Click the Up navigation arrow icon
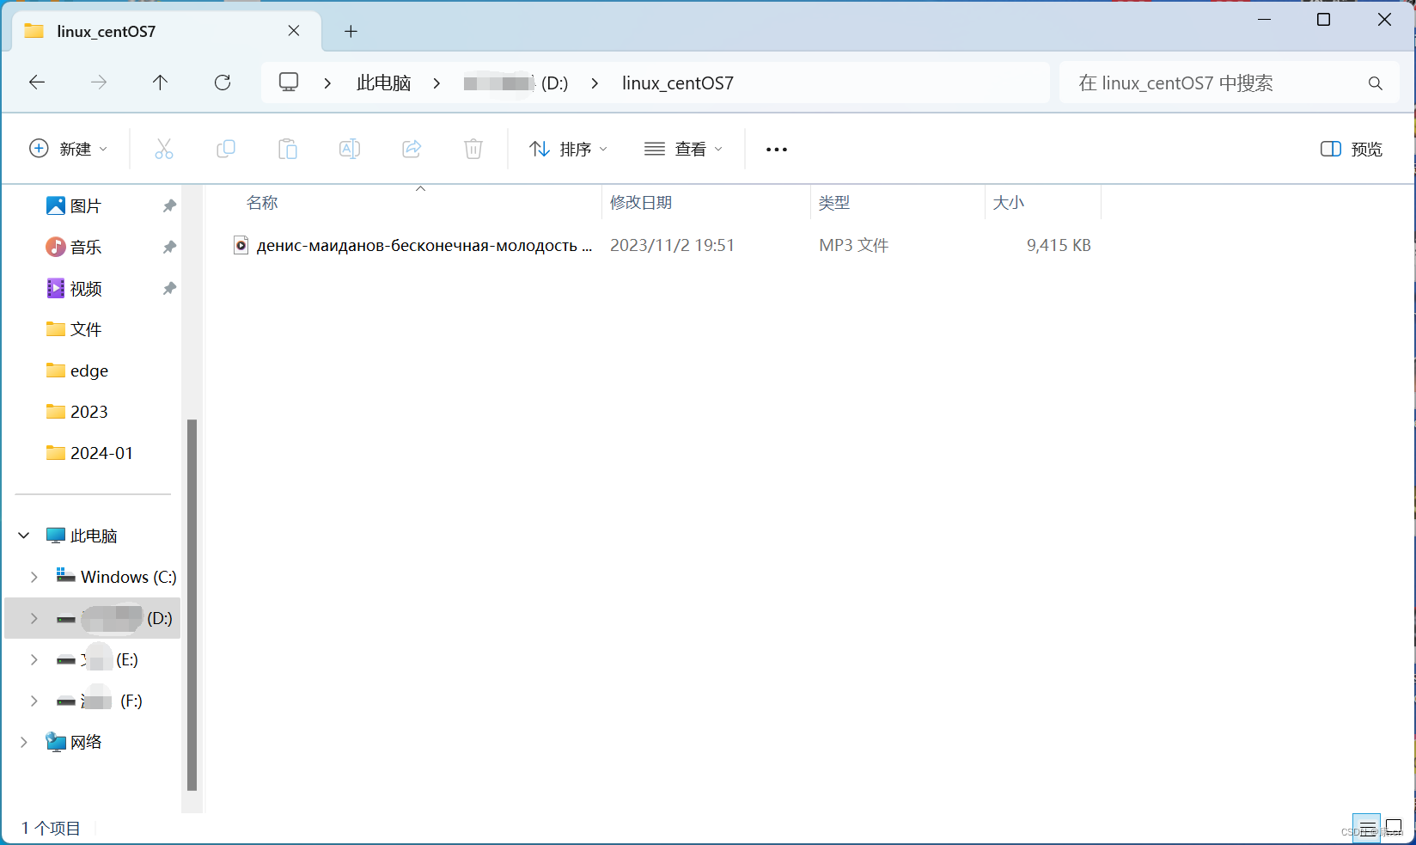This screenshot has height=845, width=1416. 160,83
